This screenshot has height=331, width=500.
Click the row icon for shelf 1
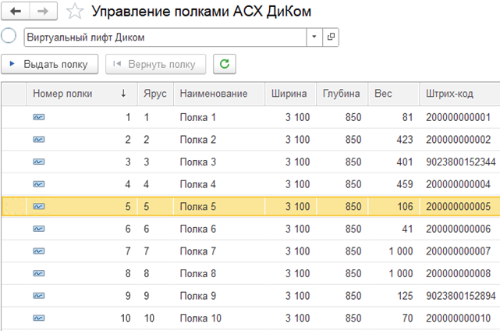coord(39,117)
